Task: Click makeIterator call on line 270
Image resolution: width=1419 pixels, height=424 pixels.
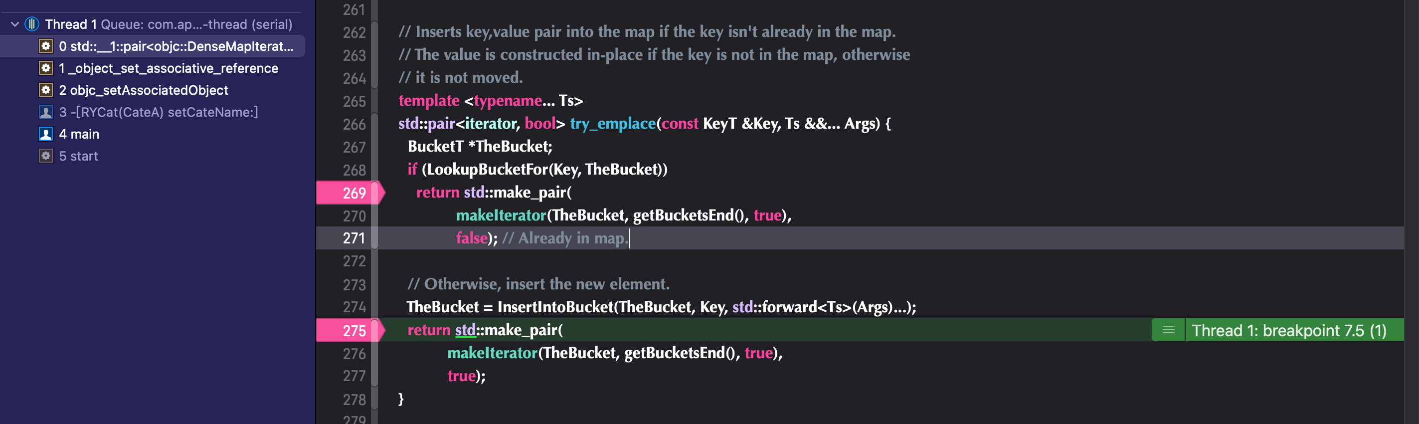Action: tap(501, 215)
